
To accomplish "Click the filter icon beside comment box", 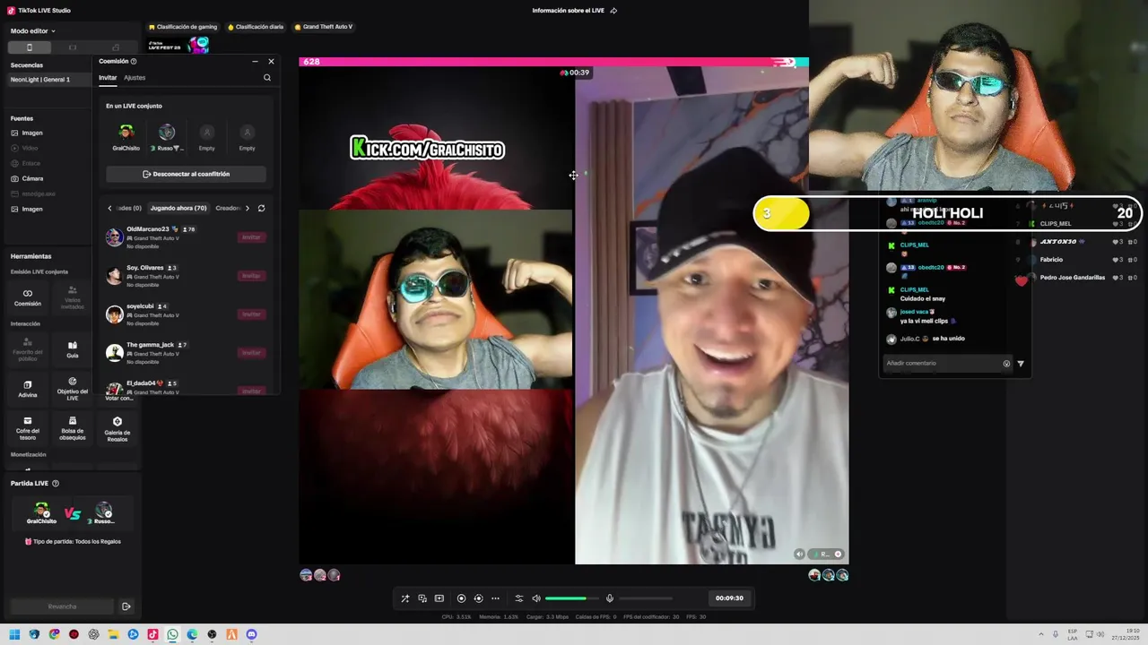I will 1021,364.
